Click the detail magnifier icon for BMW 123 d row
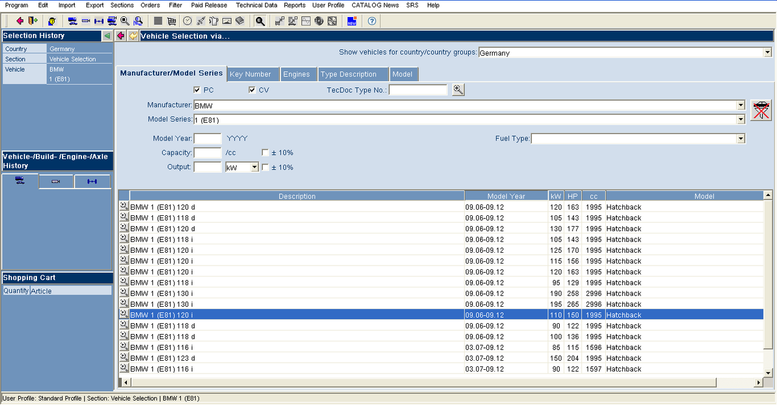 pos(124,358)
